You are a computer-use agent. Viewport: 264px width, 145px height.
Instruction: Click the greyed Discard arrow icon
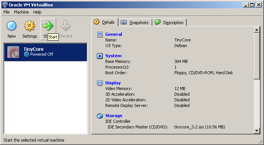click(x=65, y=26)
